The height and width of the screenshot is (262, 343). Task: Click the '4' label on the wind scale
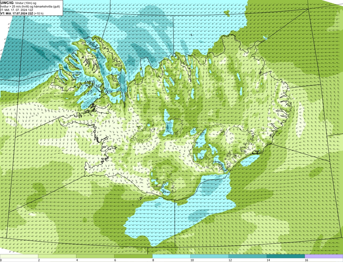pyautogui.click(x=77, y=260)
